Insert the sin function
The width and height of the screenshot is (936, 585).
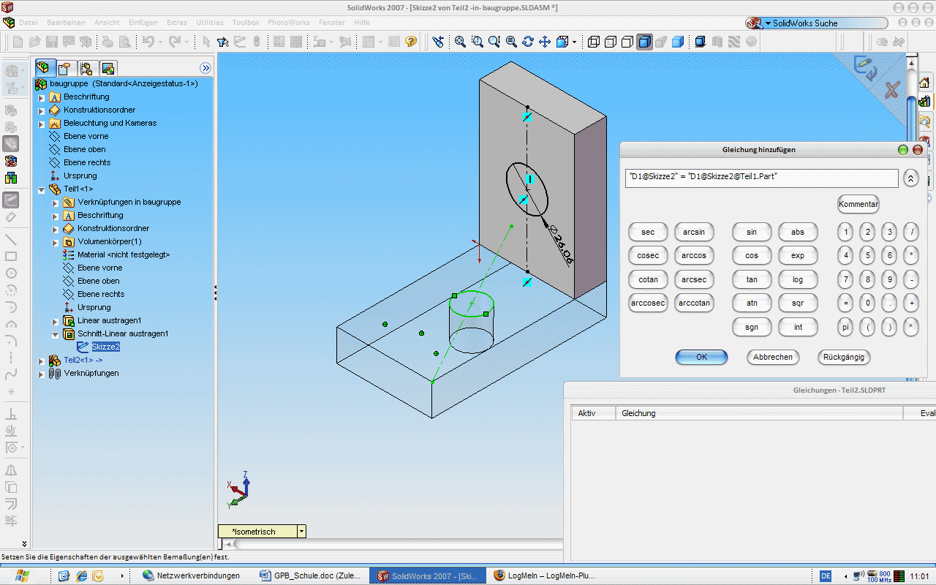click(752, 233)
